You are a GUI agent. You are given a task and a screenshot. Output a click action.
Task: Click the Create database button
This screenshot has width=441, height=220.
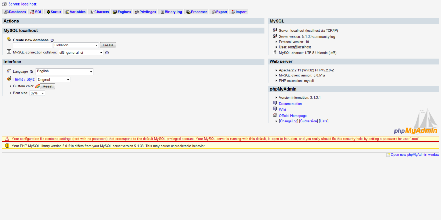tap(108, 45)
